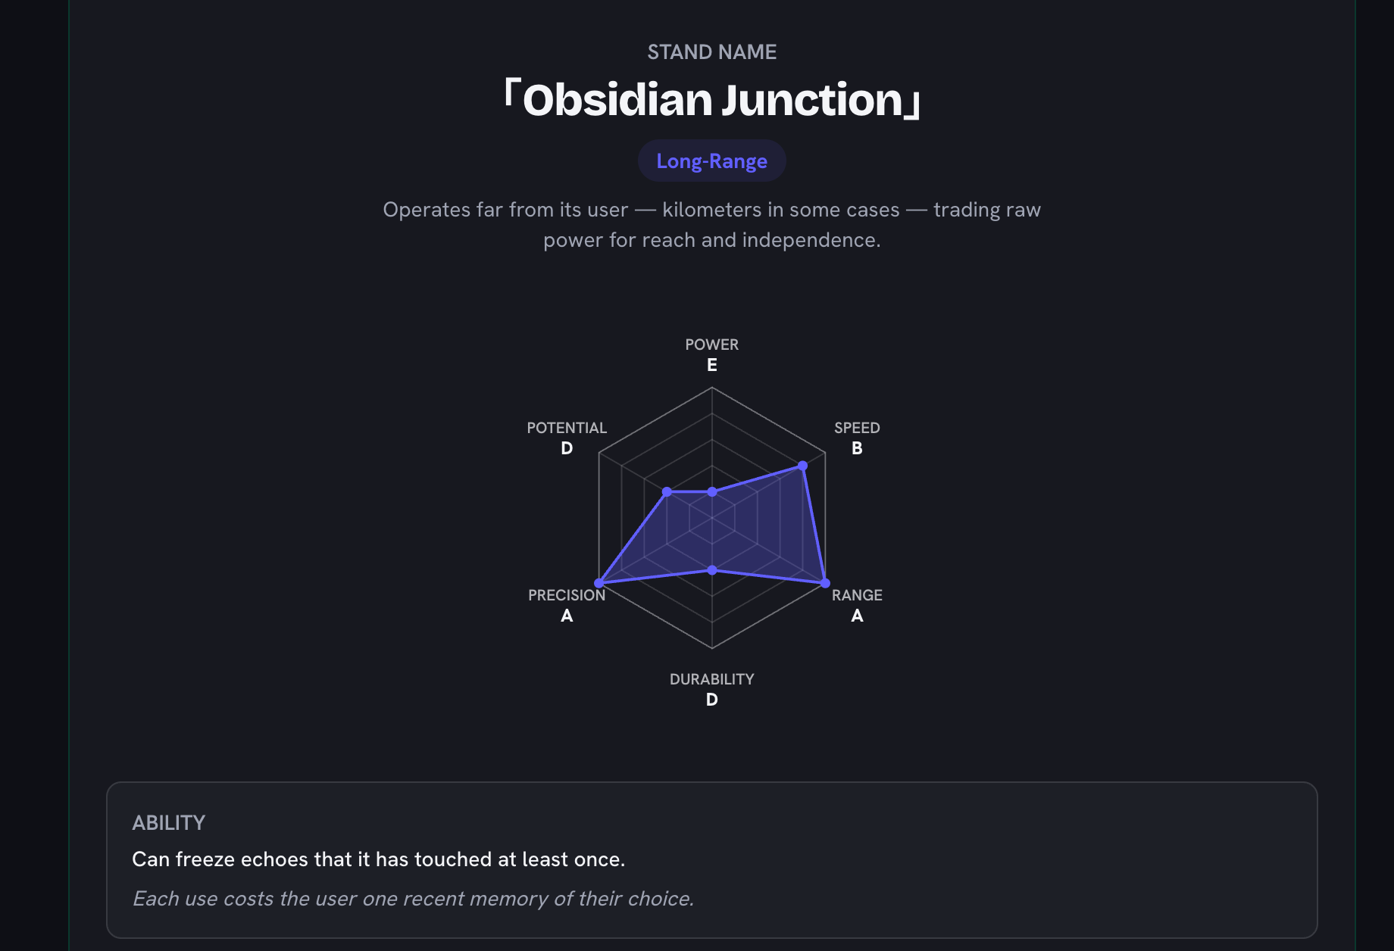Click the Long-Range type badge
This screenshot has height=951, width=1394.
coord(711,161)
